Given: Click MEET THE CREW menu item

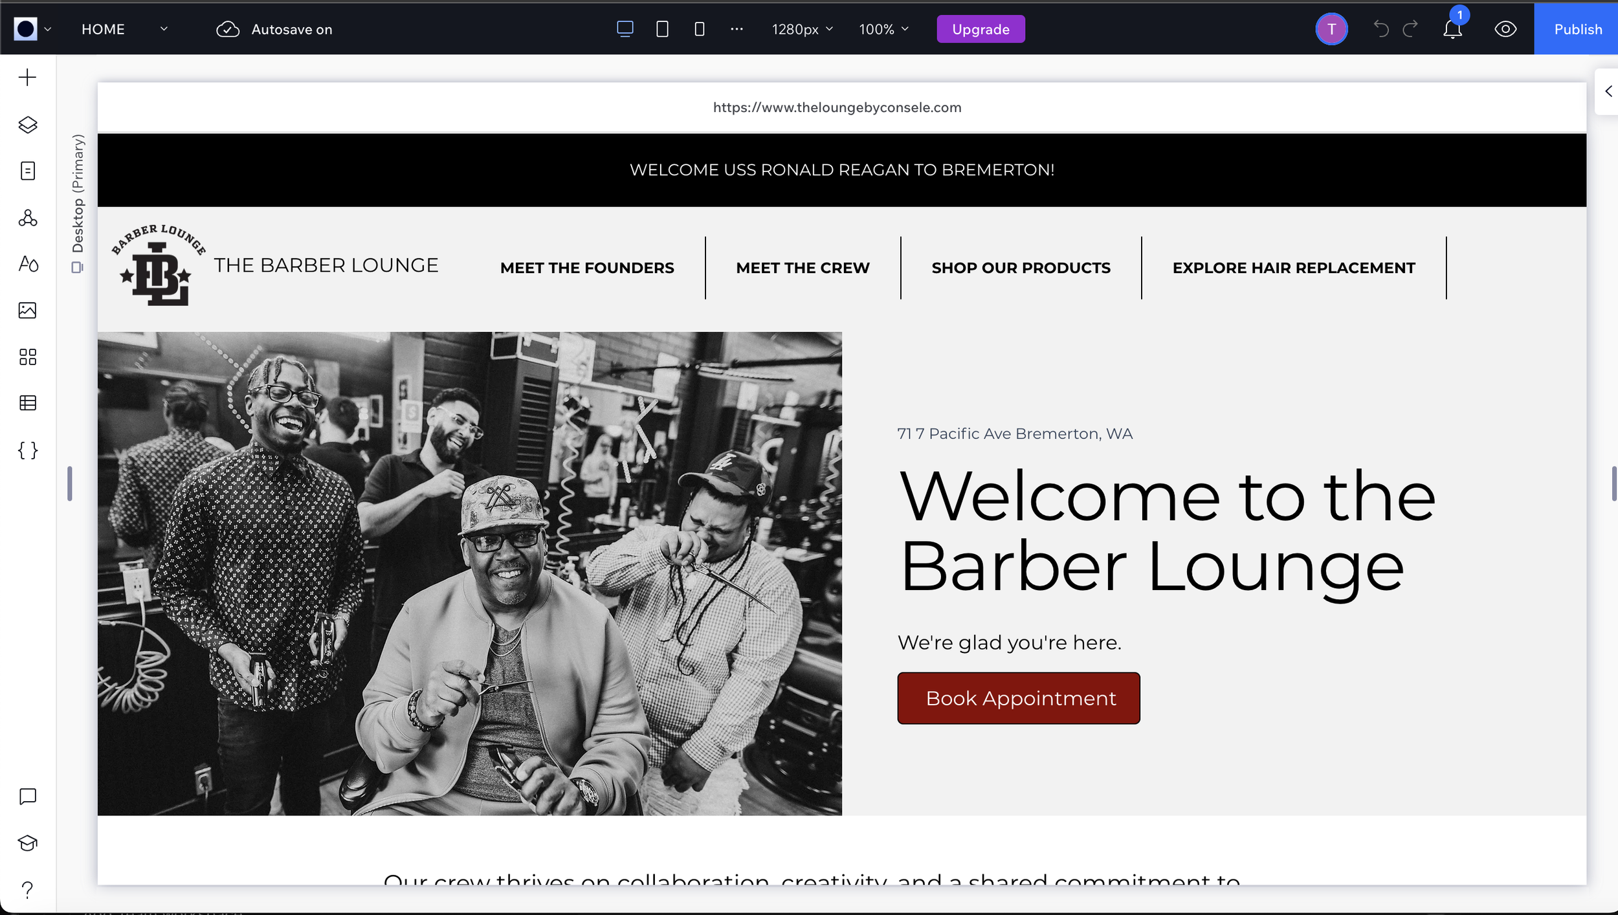Looking at the screenshot, I should pos(803,268).
